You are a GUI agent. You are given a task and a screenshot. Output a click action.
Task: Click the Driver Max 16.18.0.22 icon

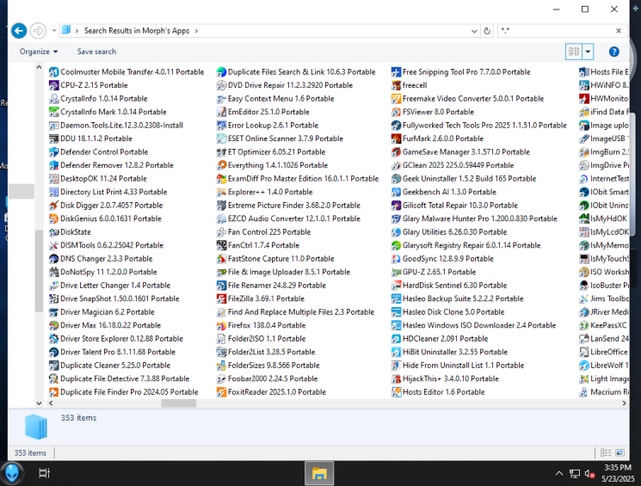click(x=53, y=325)
